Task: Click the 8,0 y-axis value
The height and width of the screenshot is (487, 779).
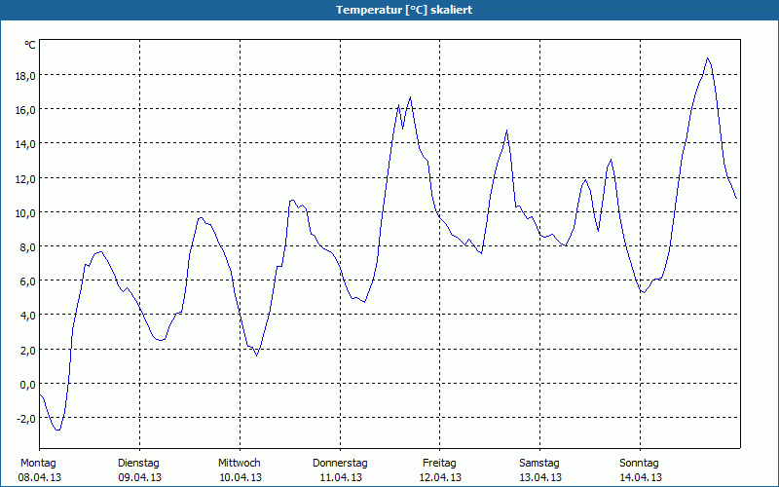Action: pos(28,247)
